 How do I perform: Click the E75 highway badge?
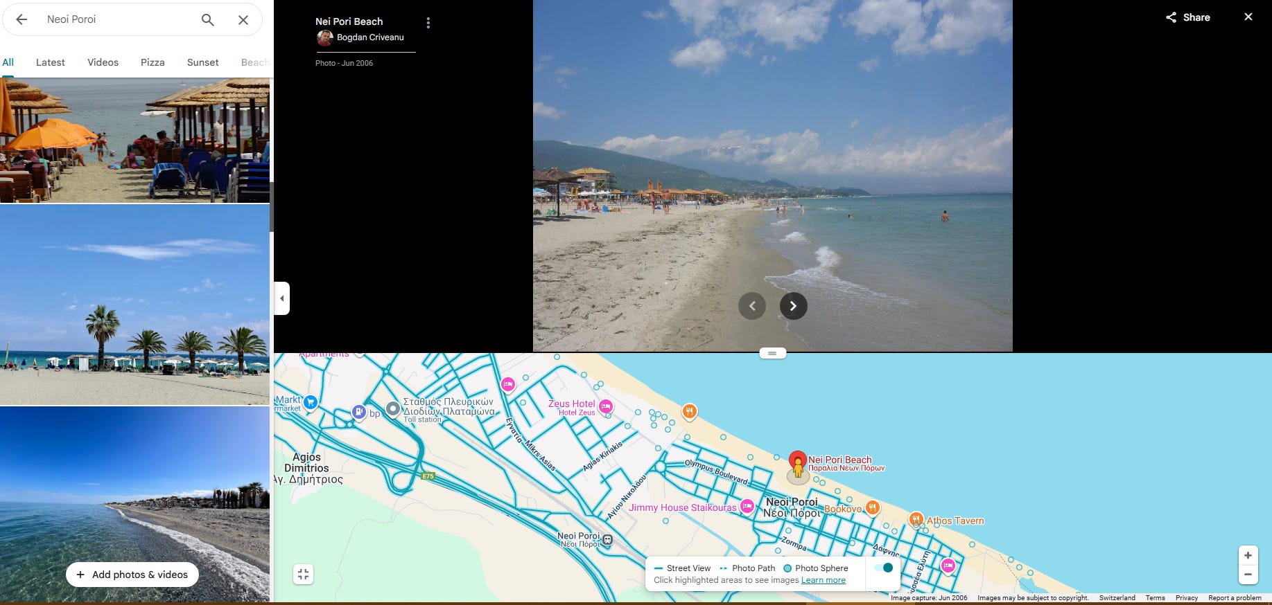coord(428,476)
